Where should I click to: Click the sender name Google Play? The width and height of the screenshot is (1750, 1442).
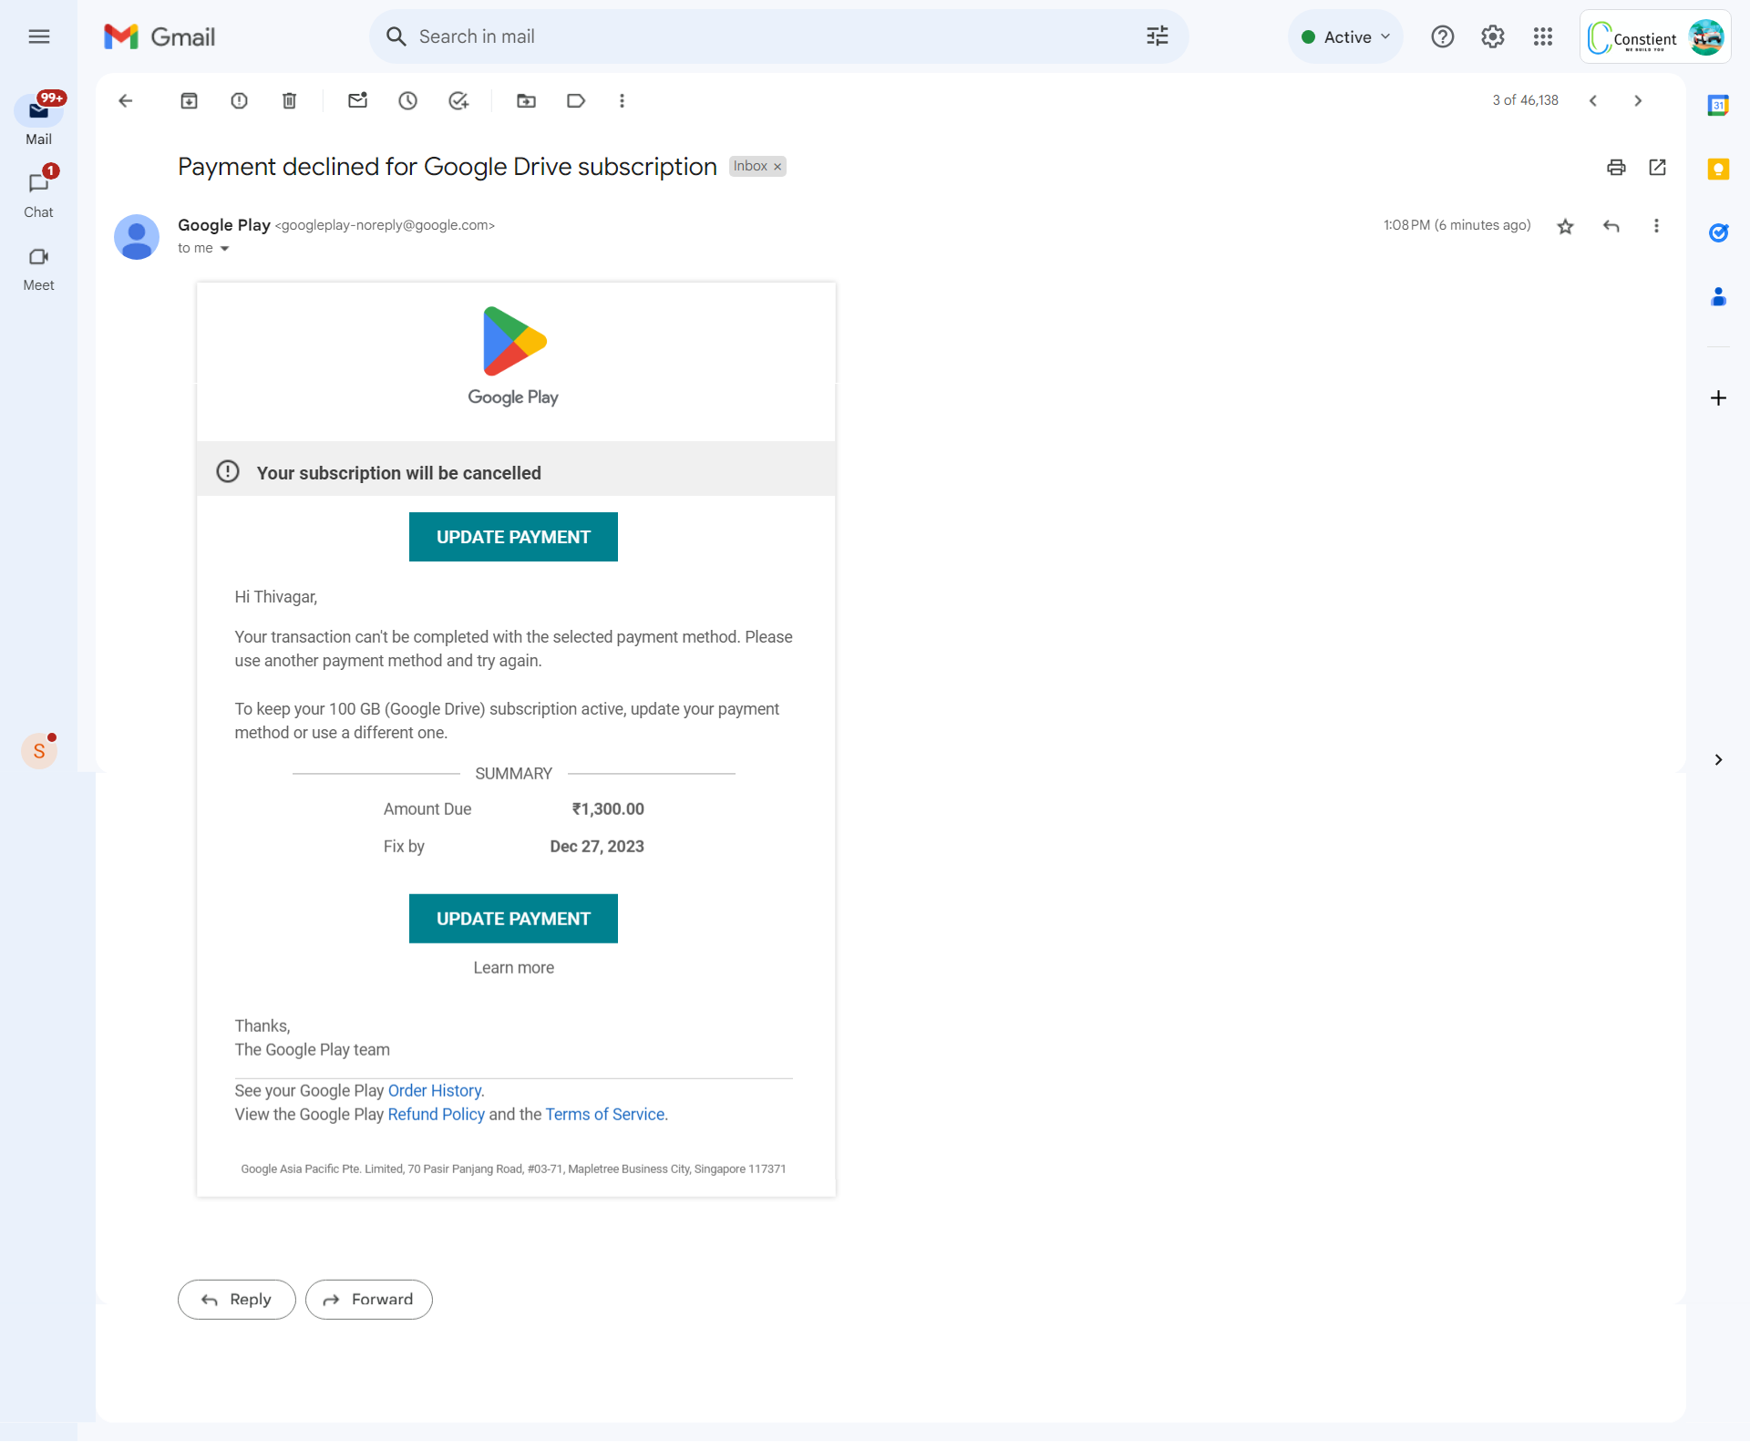pyautogui.click(x=224, y=225)
